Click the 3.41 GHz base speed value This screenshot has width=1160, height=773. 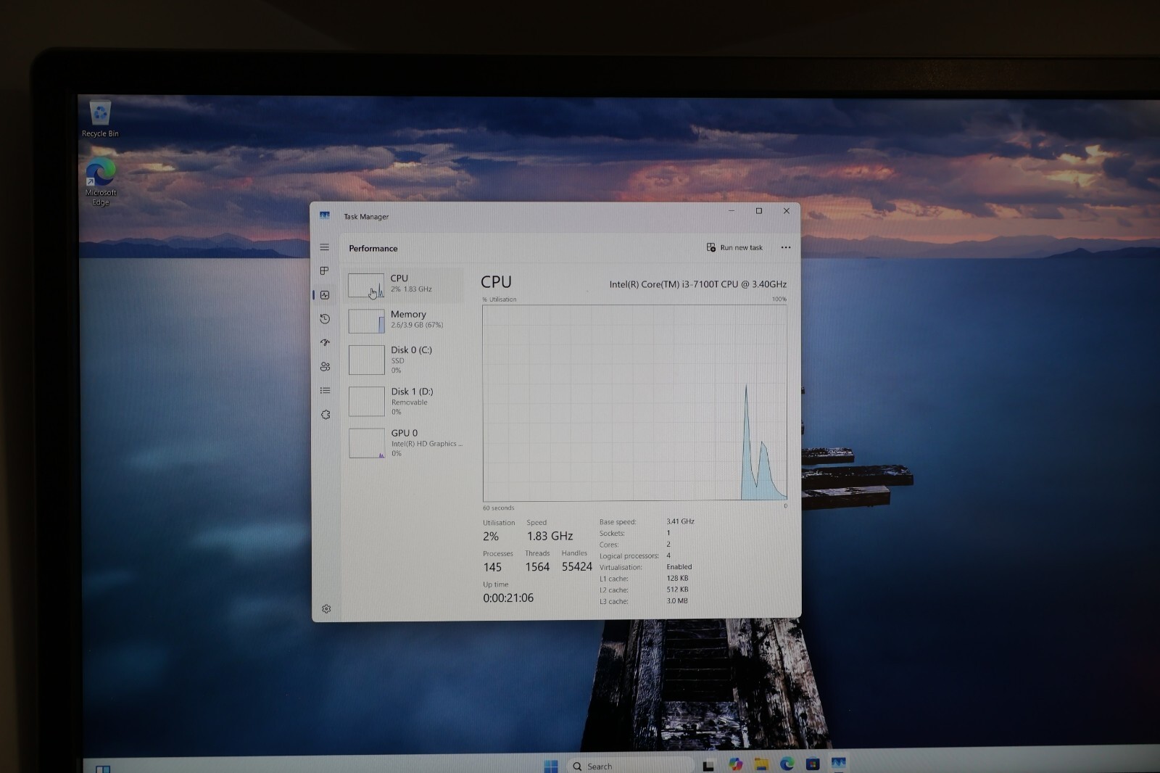pos(680,521)
